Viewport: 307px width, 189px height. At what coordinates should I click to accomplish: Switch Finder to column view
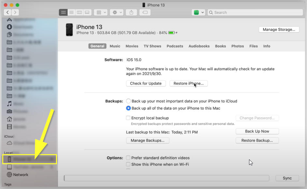point(79,12)
